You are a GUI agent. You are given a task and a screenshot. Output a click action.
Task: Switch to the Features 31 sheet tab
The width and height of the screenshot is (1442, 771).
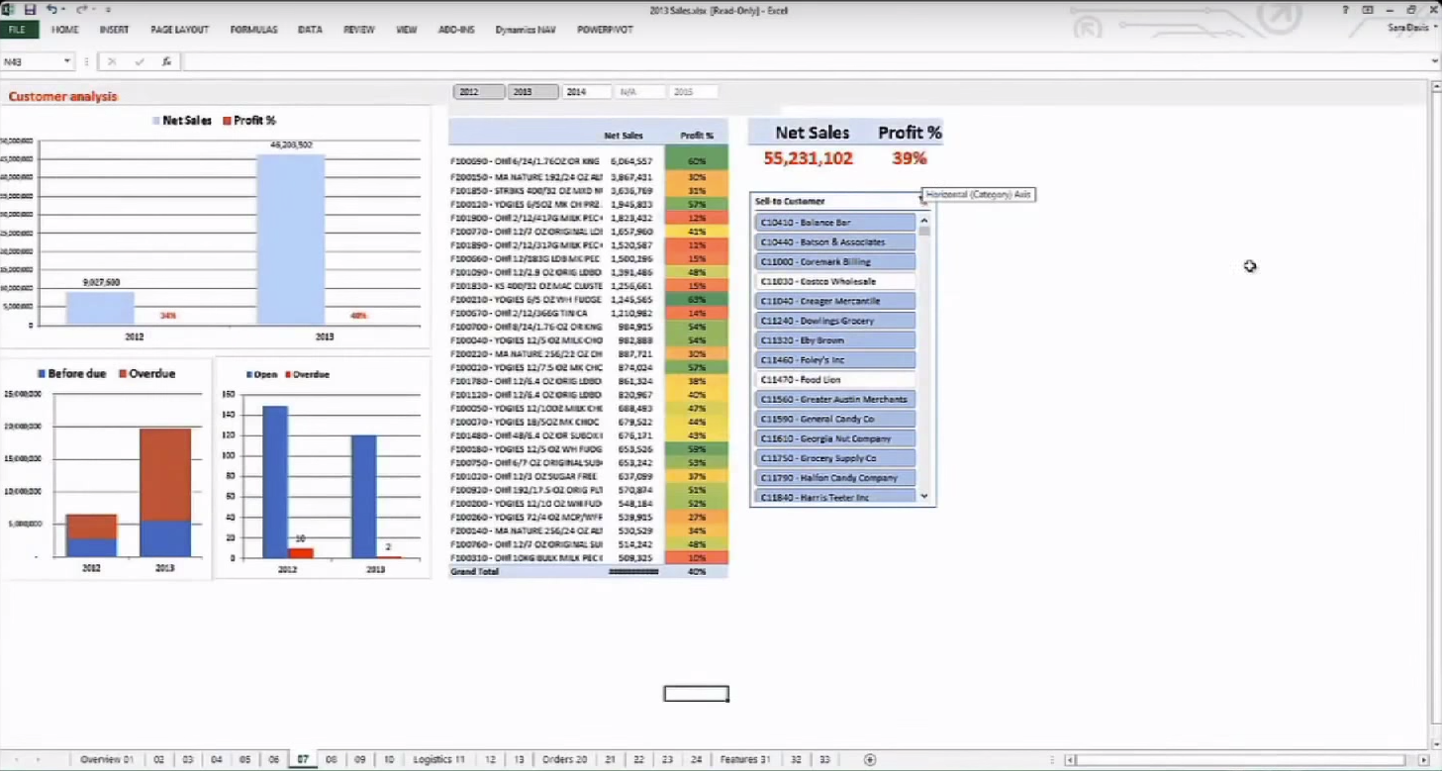[745, 760]
